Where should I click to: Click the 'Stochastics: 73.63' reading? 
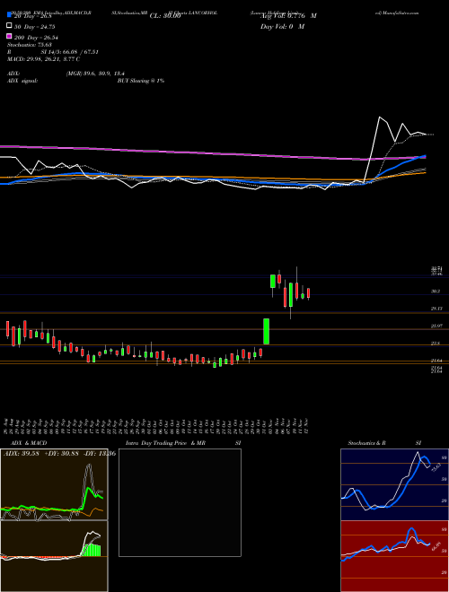(30, 45)
